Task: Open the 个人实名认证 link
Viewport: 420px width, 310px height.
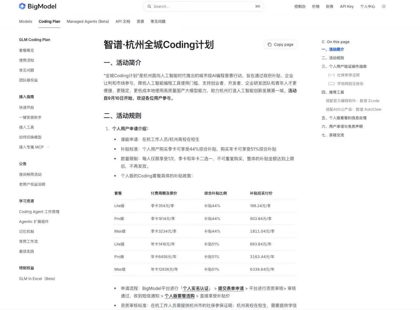Action: pyautogui.click(x=196, y=288)
